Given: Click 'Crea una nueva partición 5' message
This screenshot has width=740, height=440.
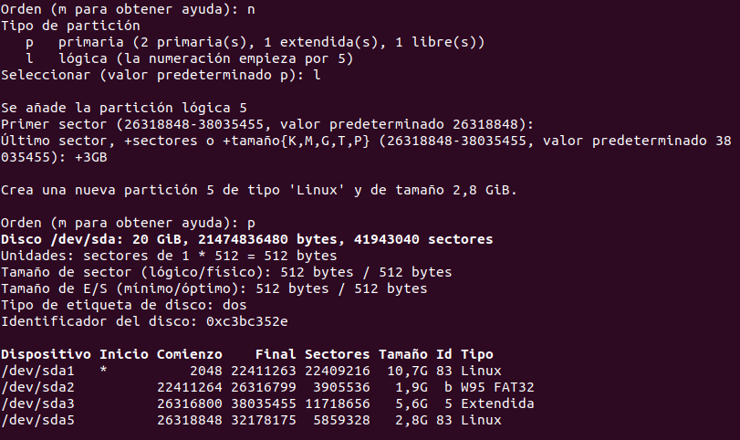Looking at the screenshot, I should (259, 190).
